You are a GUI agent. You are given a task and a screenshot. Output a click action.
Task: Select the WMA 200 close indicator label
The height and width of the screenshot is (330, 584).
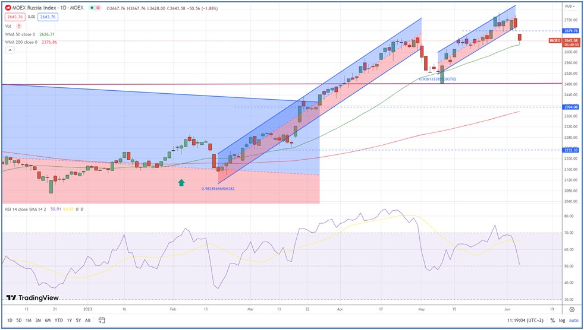[21, 42]
